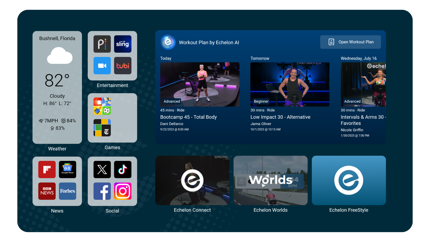This screenshot has width=430, height=242.
Task: Click the Echelon AI logo icon
Action: click(x=168, y=42)
